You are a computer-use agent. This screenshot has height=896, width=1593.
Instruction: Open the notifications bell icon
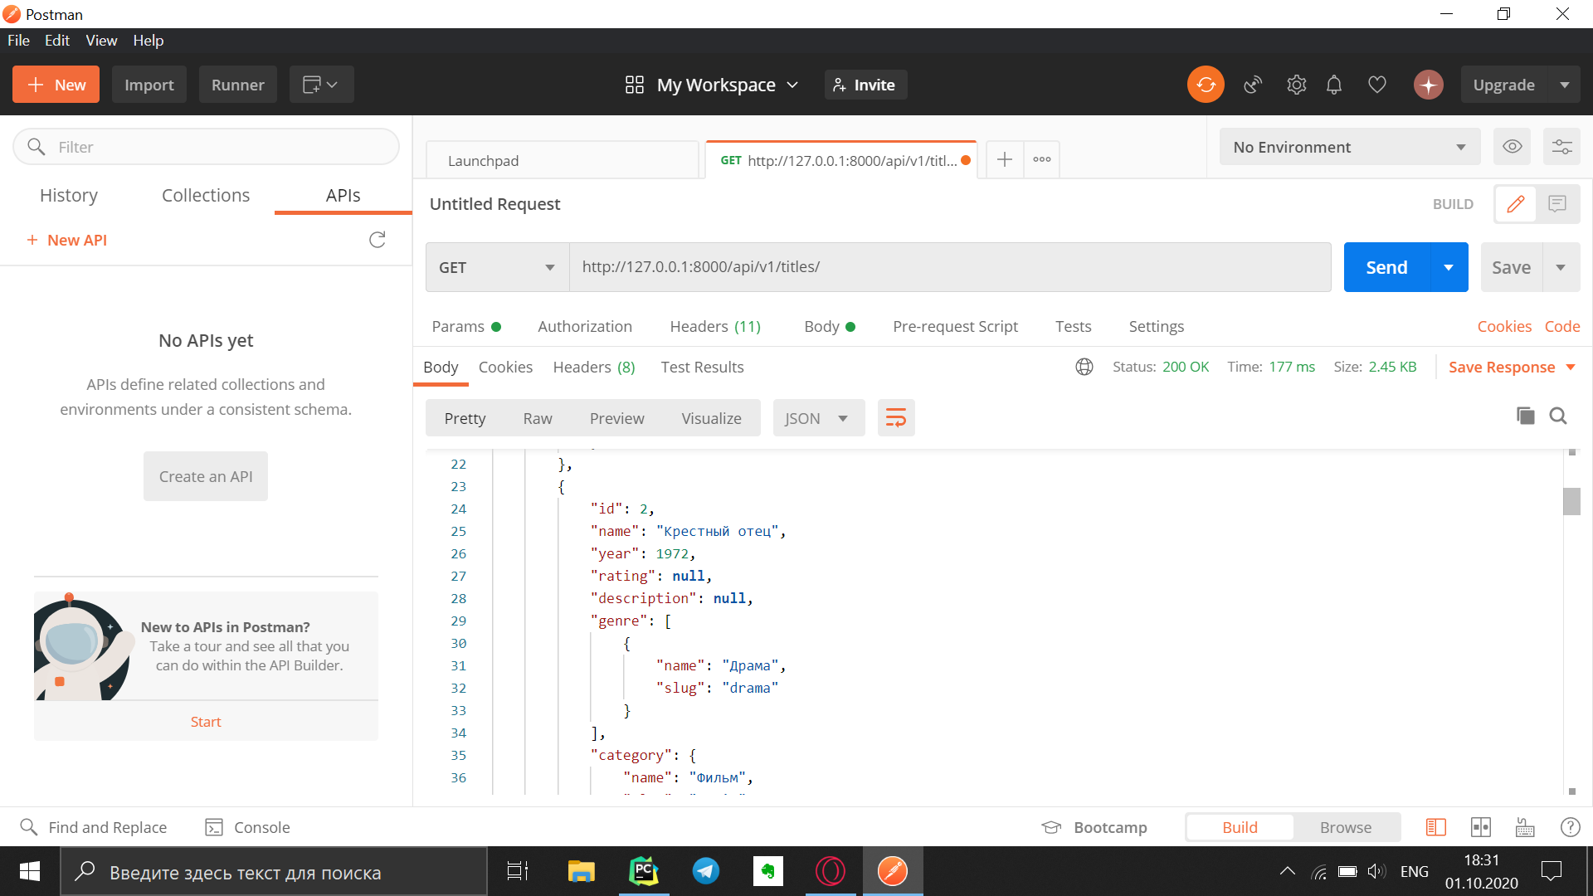click(1334, 85)
